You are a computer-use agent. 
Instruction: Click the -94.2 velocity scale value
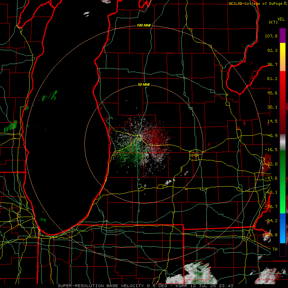[x=271, y=221]
